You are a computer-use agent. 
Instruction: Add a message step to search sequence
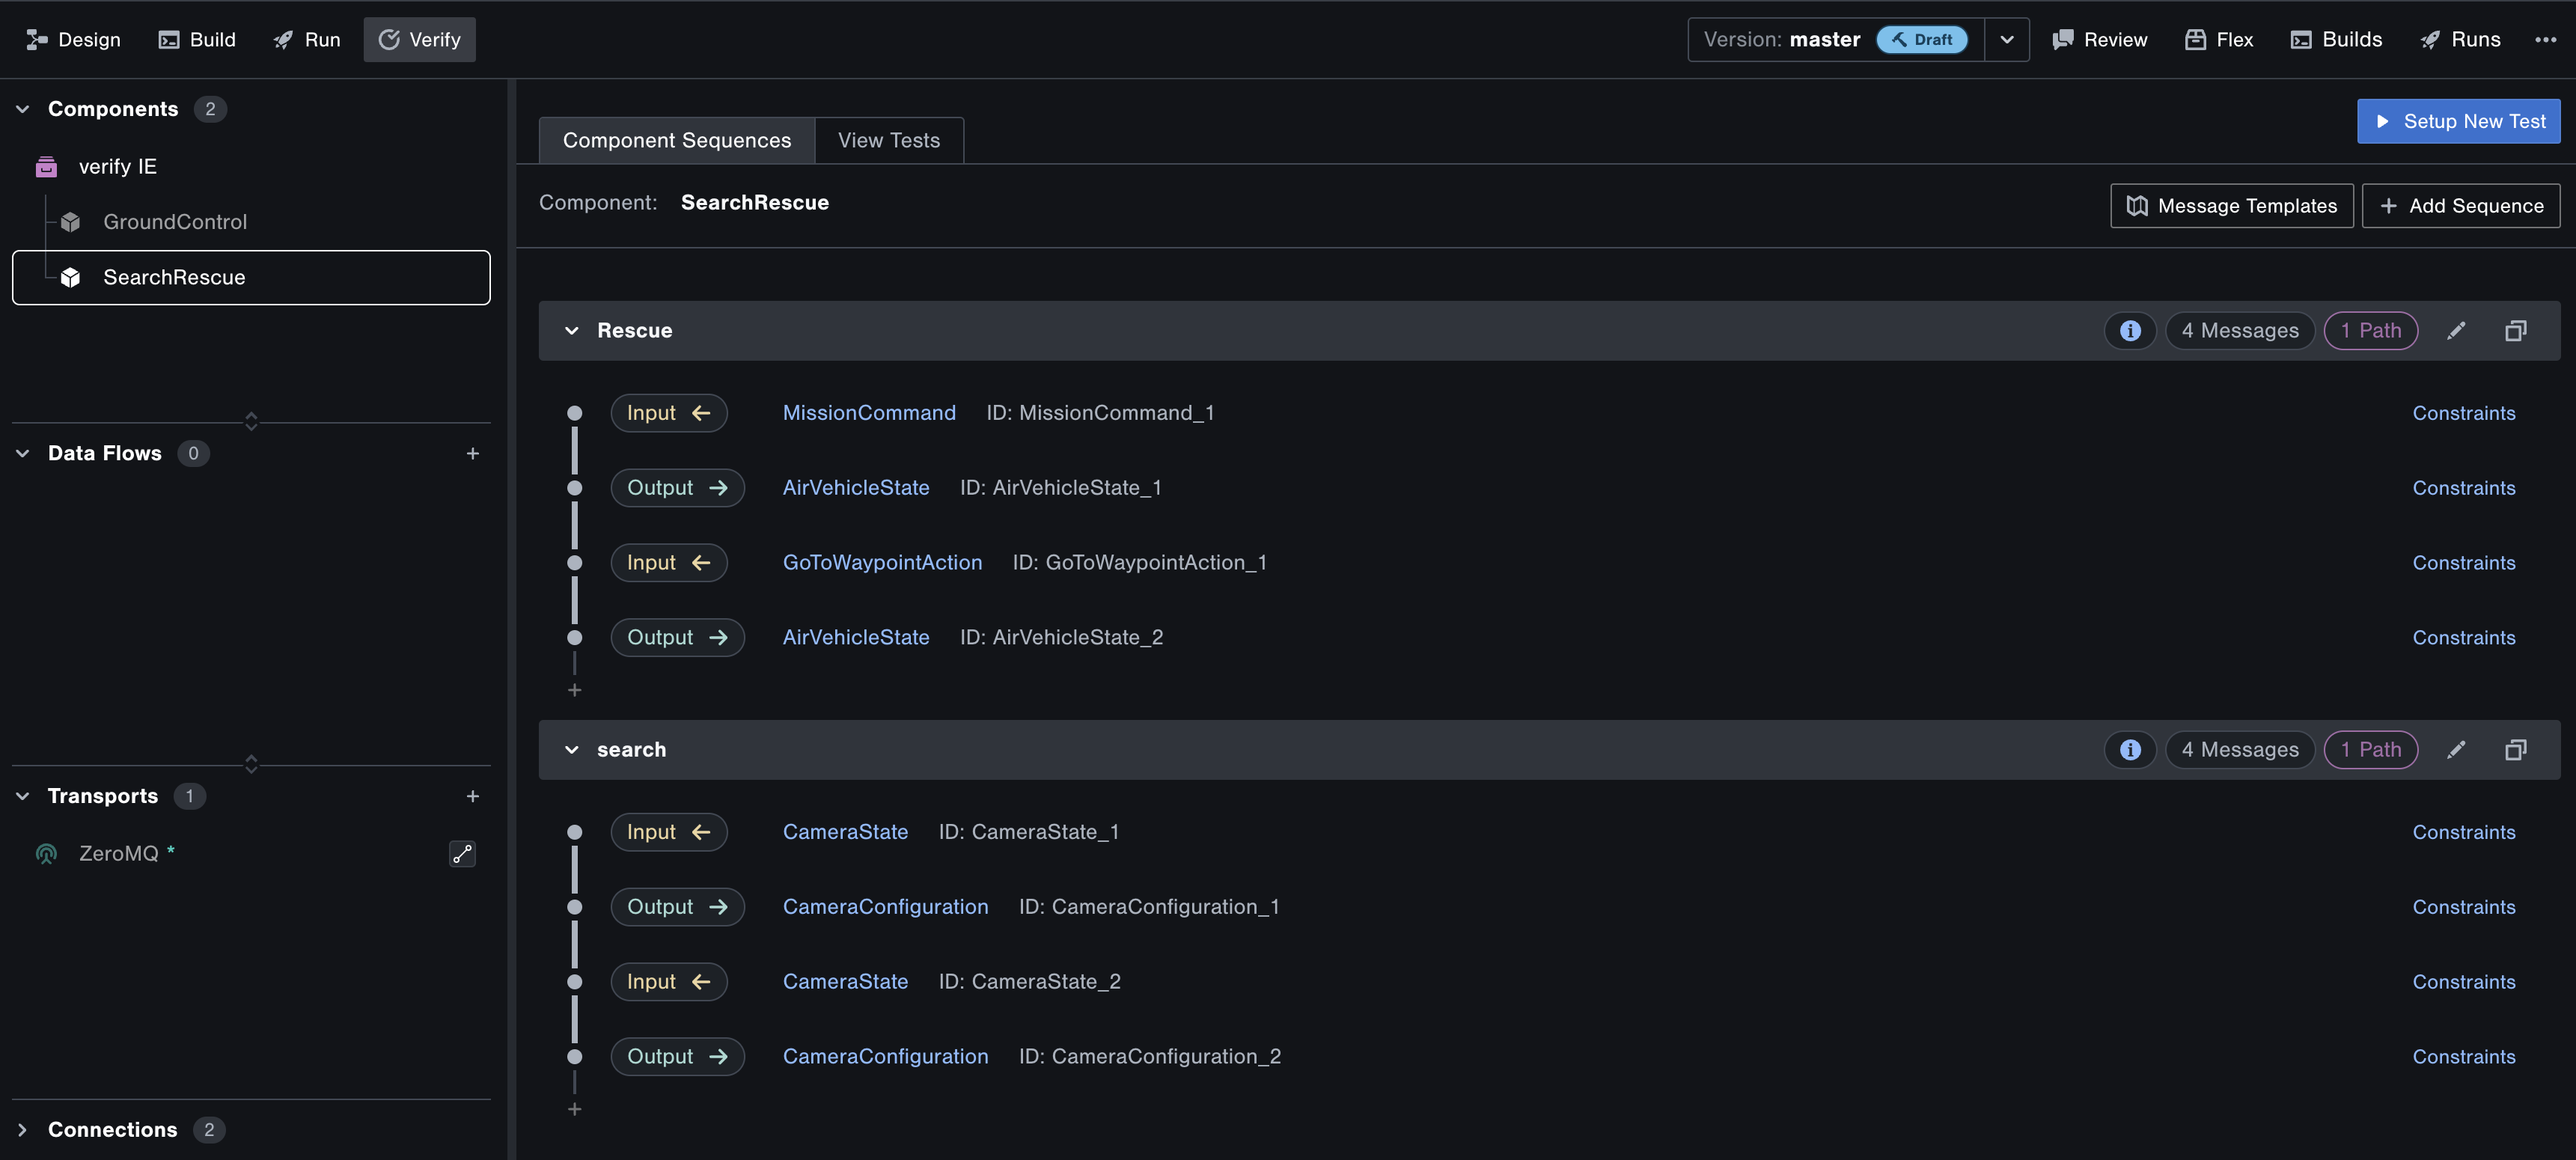[x=574, y=1109]
